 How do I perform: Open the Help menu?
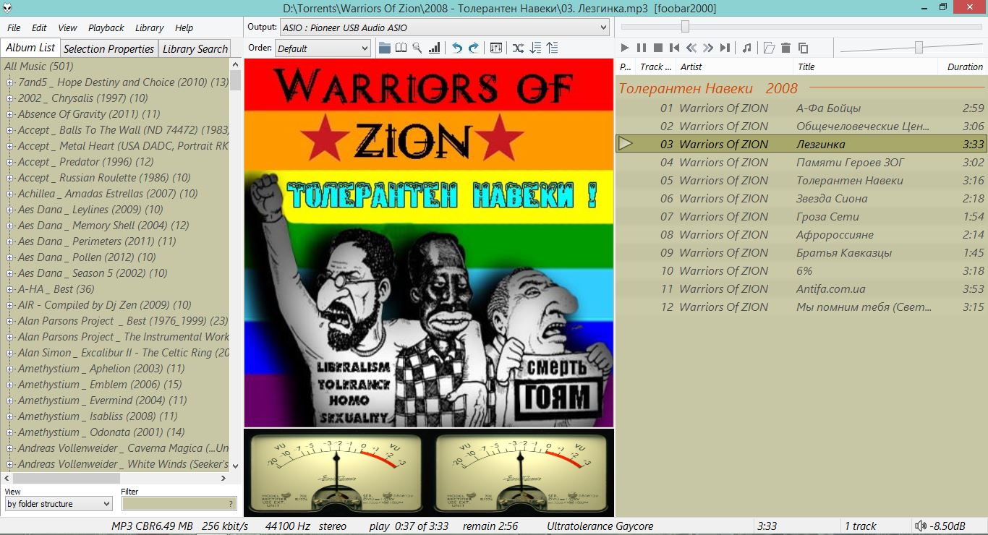coord(184,27)
